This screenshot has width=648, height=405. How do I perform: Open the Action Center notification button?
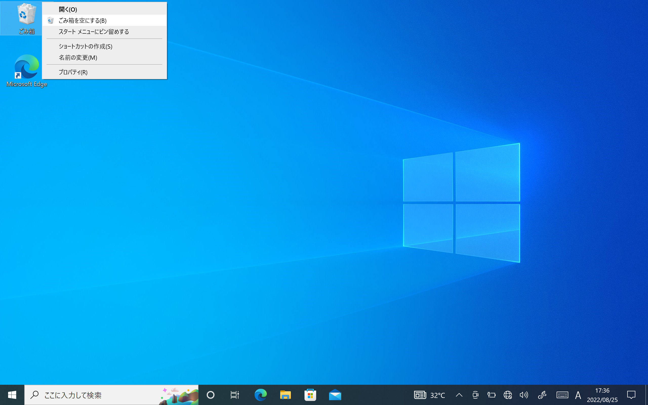pyautogui.click(x=631, y=395)
